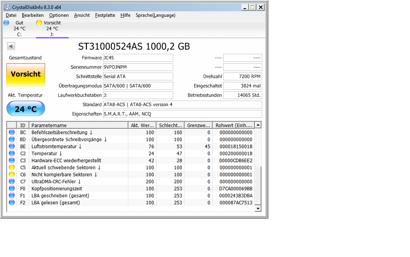Maximize the CrystalDiskInfo window
The image size is (410, 257).
[252, 7]
